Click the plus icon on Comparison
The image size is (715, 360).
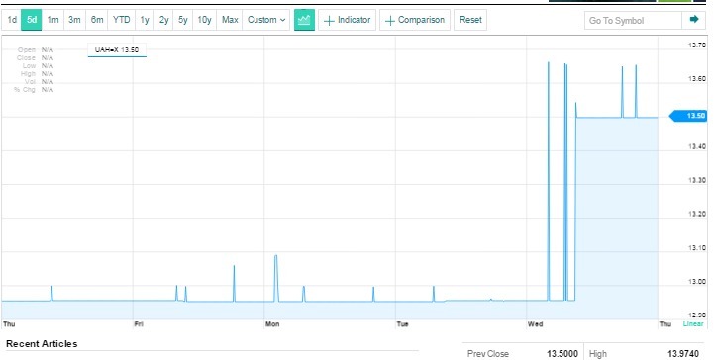pos(390,21)
